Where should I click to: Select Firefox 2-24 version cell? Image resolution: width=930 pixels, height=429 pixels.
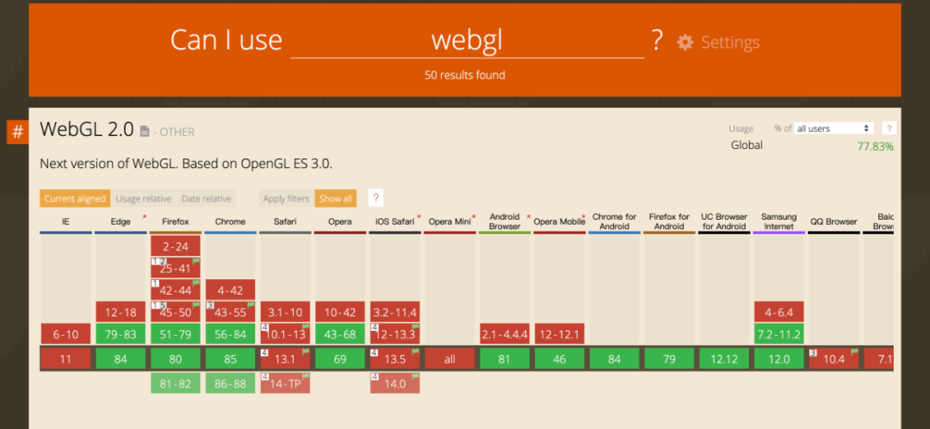coord(176,246)
